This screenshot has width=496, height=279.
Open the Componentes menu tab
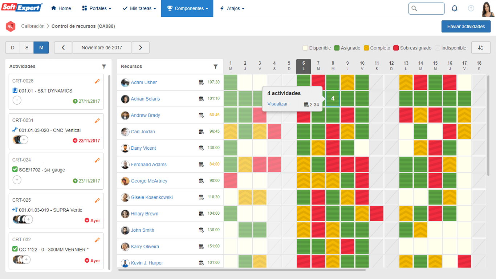point(187,8)
